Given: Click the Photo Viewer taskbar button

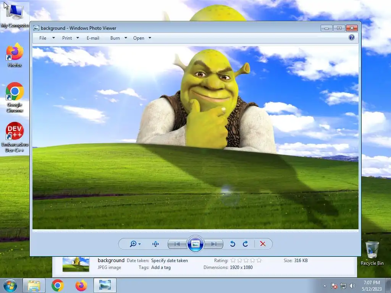Looking at the screenshot, I should [105, 285].
